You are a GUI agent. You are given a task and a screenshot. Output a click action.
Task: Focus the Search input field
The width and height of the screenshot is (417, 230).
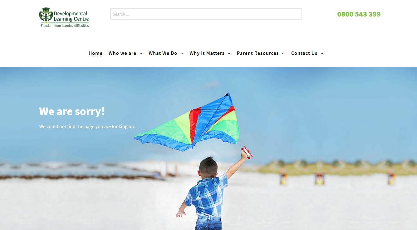(206, 14)
